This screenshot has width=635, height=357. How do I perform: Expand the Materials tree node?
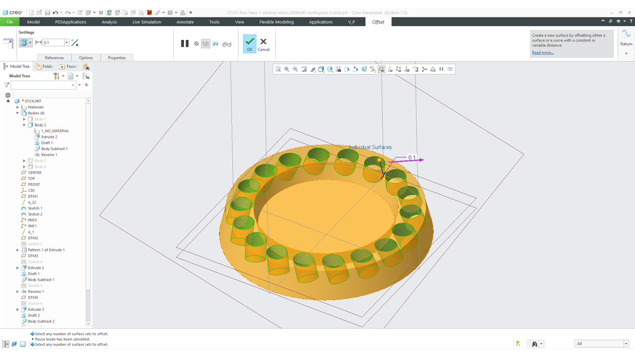[17, 107]
